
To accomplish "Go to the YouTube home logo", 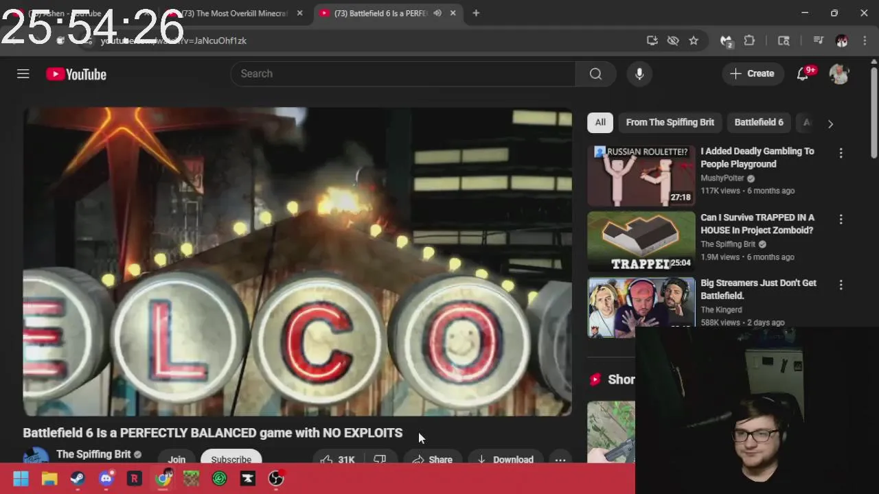I will tap(76, 74).
